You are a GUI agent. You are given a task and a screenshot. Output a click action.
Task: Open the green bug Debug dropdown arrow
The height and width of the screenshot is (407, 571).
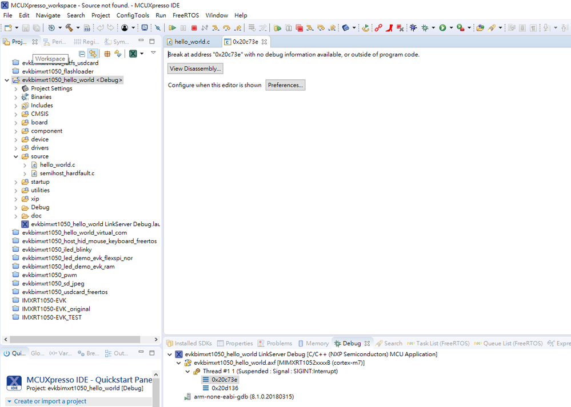pyautogui.click(x=433, y=27)
